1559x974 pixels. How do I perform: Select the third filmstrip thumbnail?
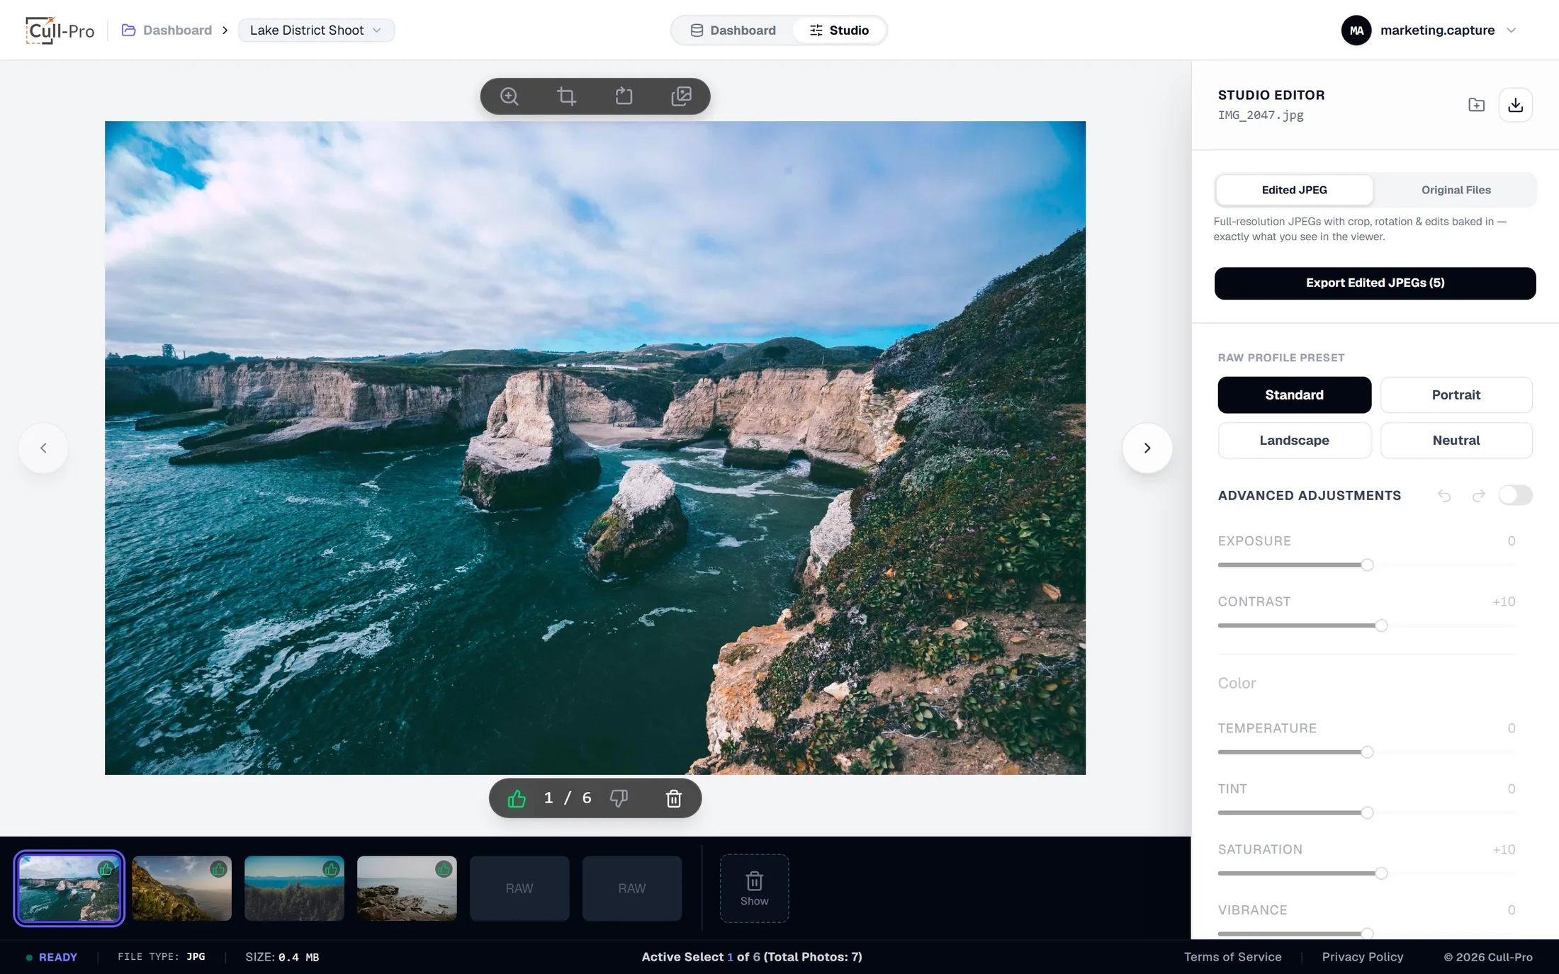294,888
